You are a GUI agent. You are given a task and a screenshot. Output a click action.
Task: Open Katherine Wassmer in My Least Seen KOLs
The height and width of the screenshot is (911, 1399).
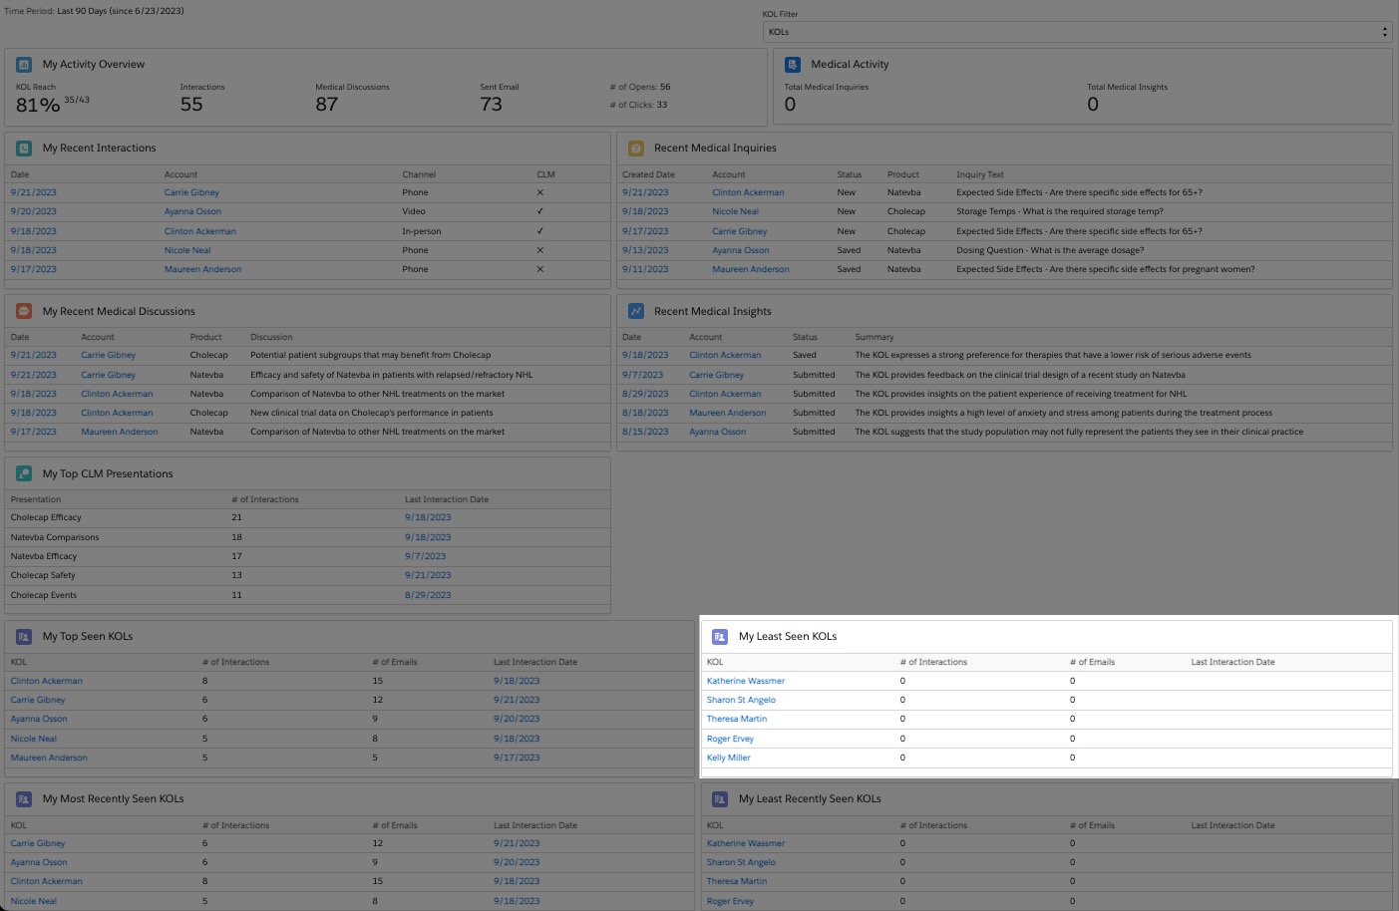click(745, 681)
